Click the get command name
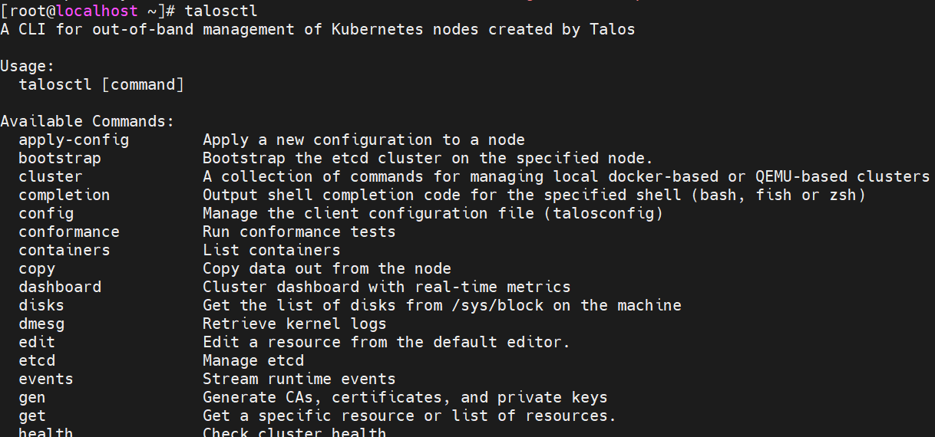 [x=32, y=416]
